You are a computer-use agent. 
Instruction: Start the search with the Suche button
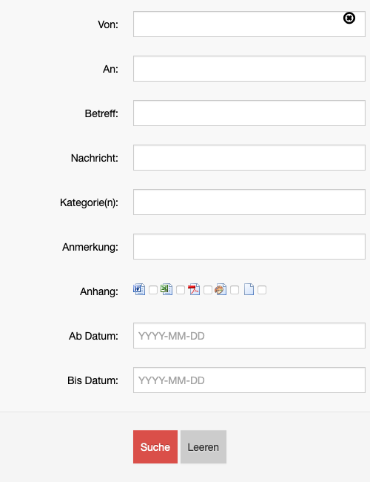point(155,446)
